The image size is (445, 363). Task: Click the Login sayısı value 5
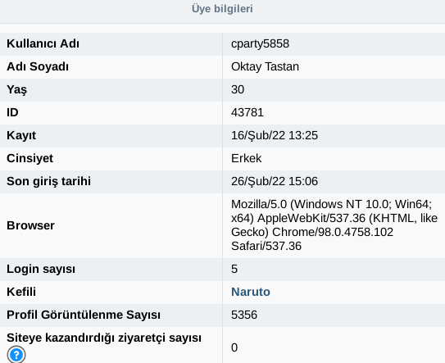234,269
